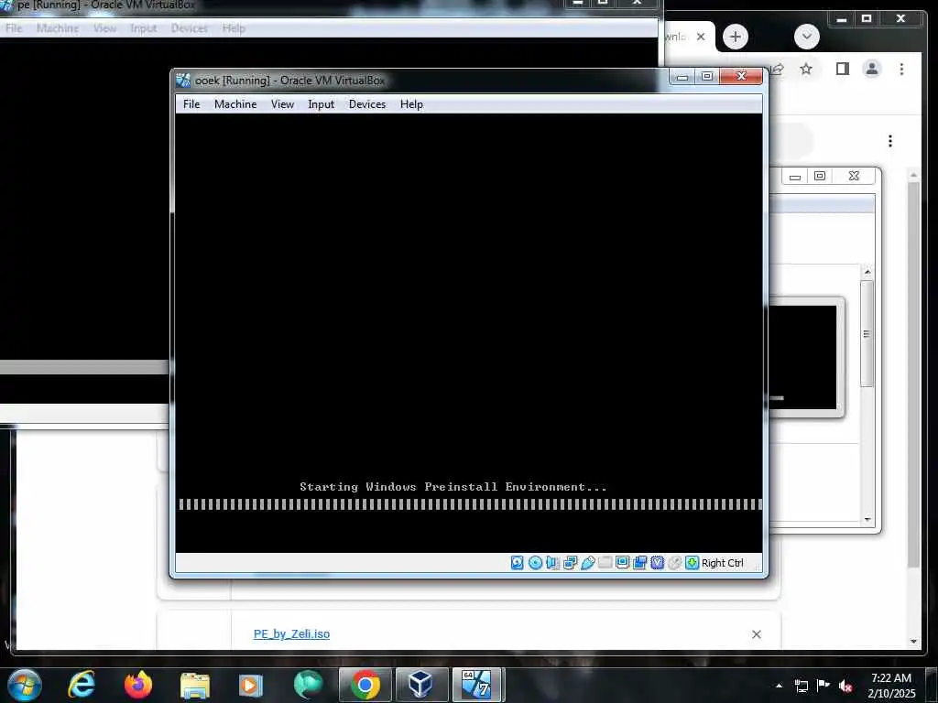
Task: Click the Chrome page vertical scrollbar thumb
Action: click(x=913, y=374)
